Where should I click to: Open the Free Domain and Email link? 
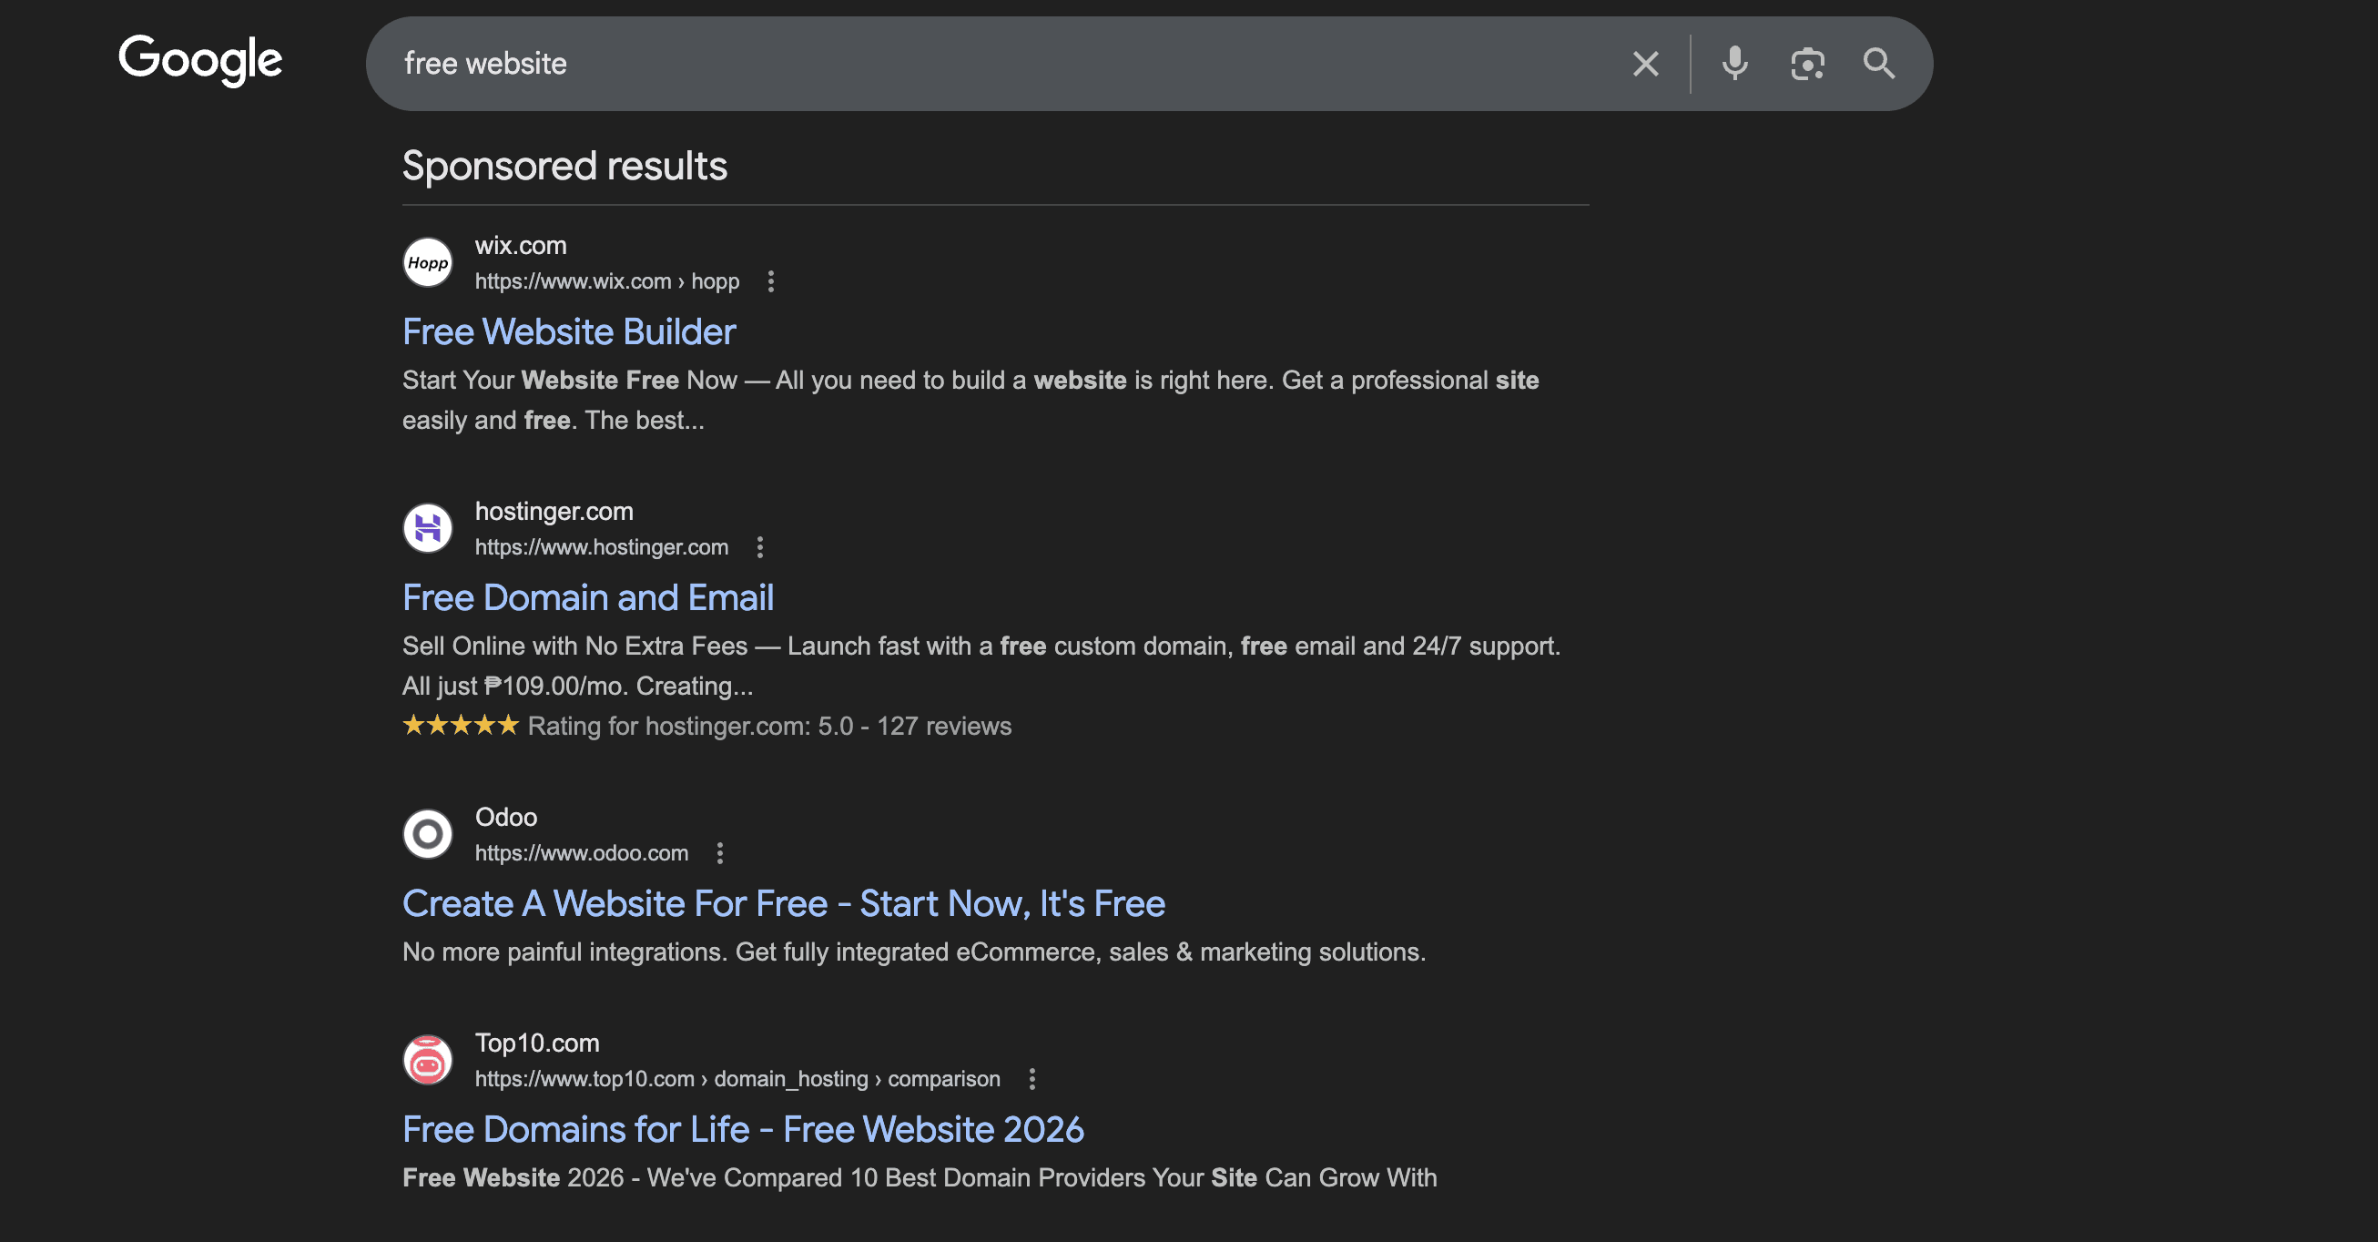[x=587, y=597]
